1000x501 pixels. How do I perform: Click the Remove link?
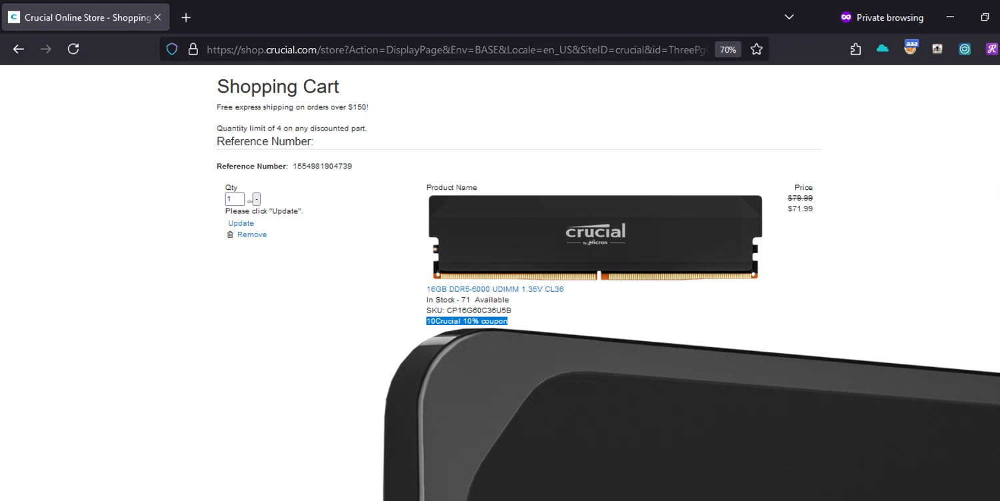pos(252,235)
